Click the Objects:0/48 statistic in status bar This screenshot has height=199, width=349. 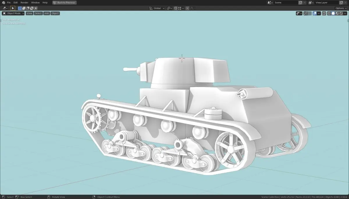coord(332,197)
